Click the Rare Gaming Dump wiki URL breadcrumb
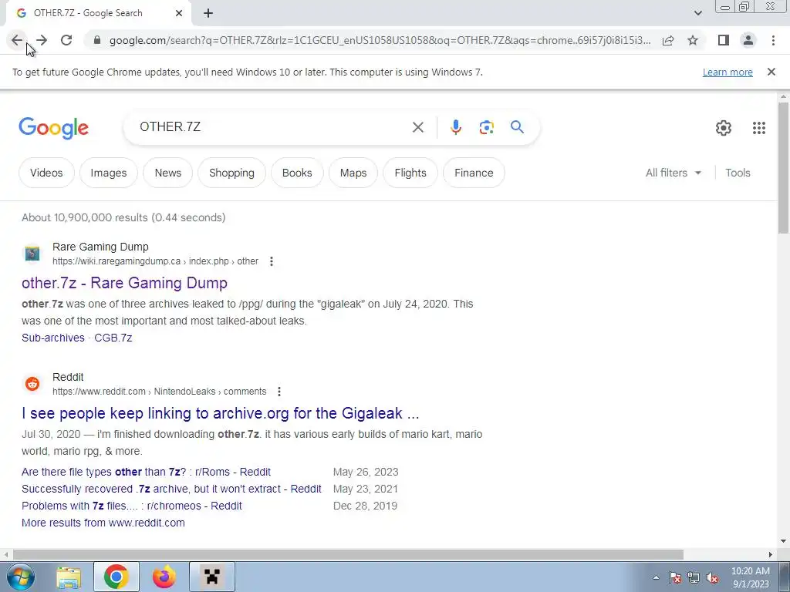The height and width of the screenshot is (592, 790). pos(155,261)
